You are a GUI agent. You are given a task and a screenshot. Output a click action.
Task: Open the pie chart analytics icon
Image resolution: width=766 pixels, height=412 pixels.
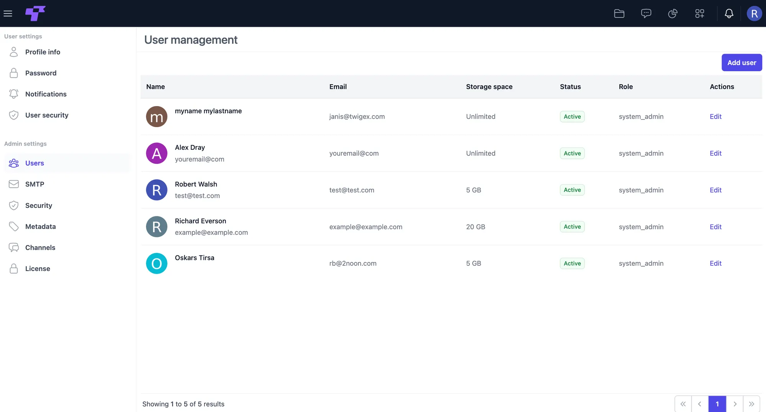[673, 13]
